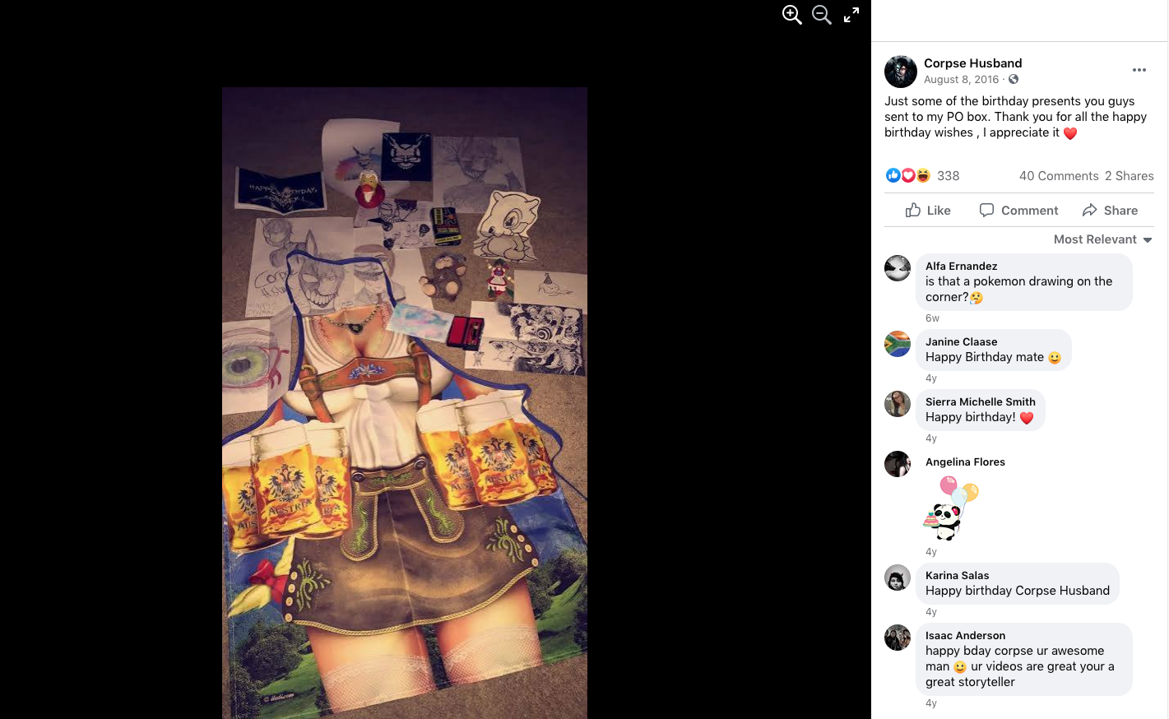The width and height of the screenshot is (1169, 719).
Task: Click the birthday presents photo
Action: (405, 403)
